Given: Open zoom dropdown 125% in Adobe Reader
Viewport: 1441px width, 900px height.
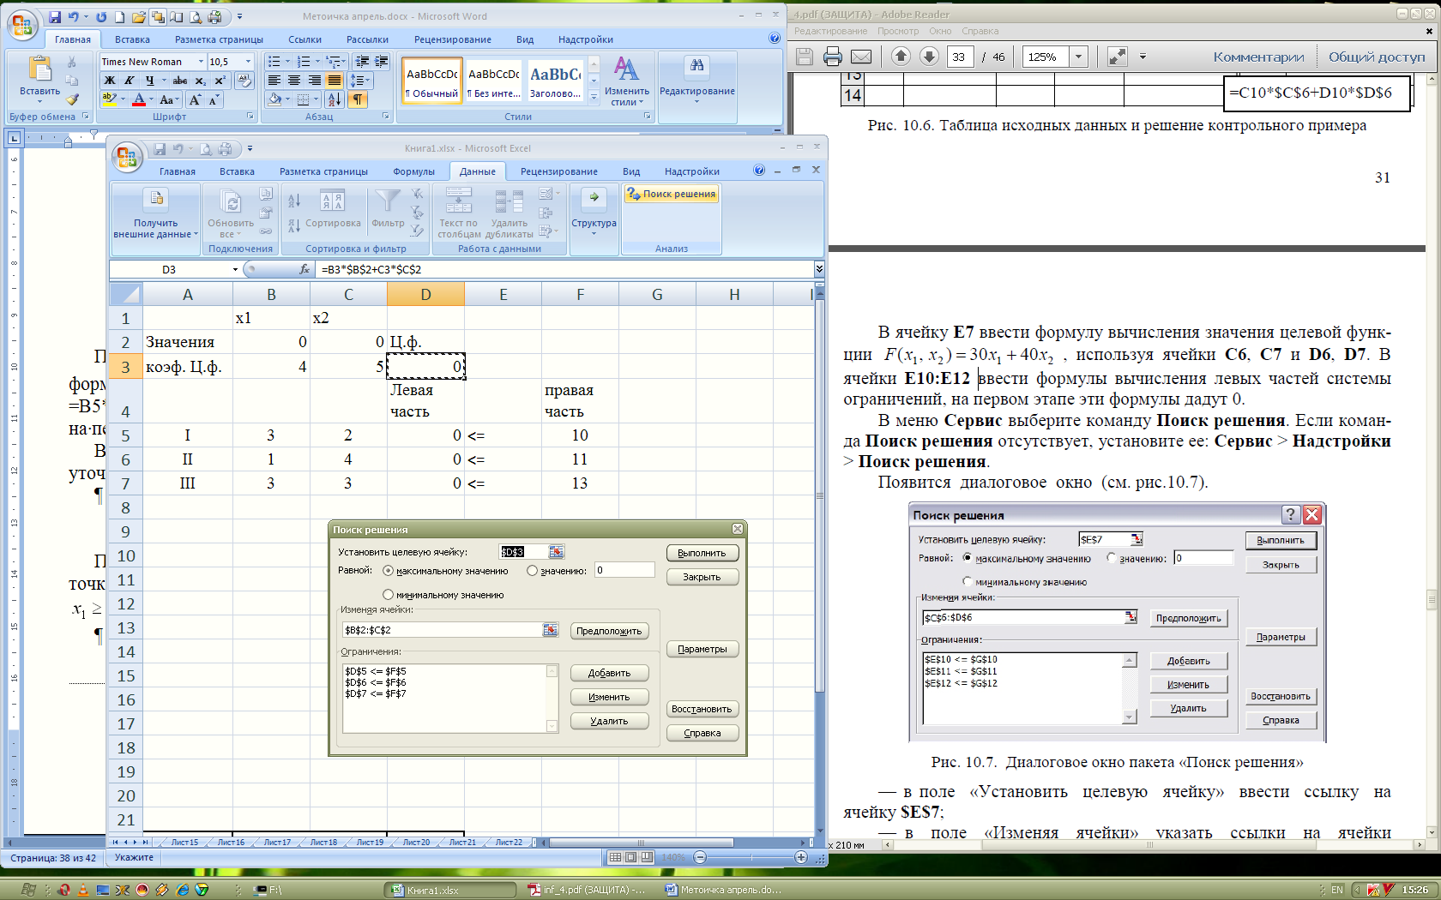Looking at the screenshot, I should (1078, 57).
